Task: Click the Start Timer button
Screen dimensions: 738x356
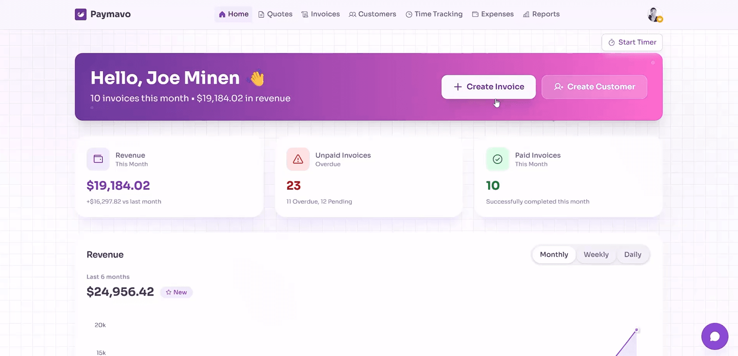Action: click(632, 43)
